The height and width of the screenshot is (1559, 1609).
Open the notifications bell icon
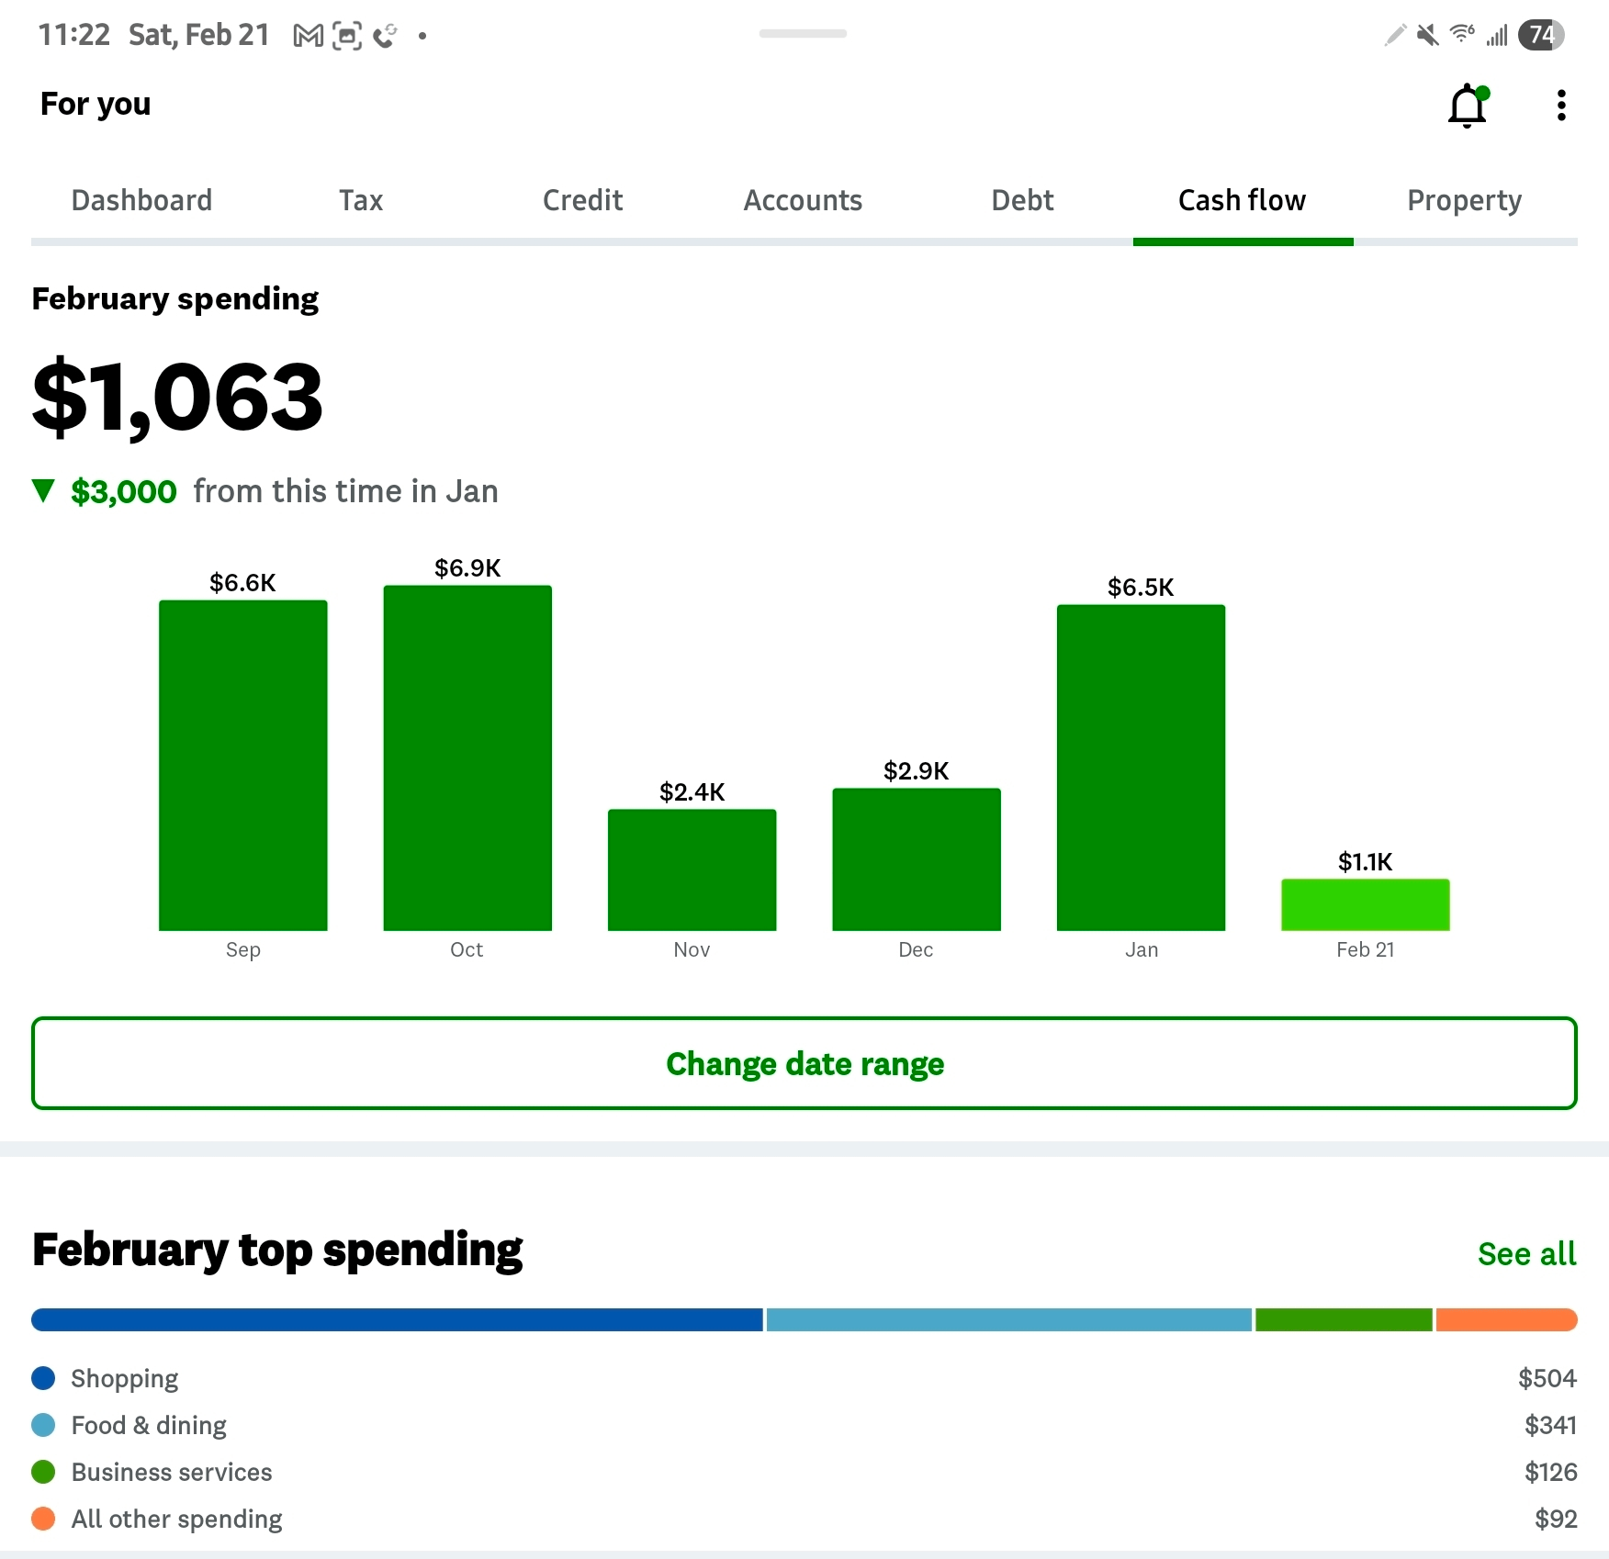click(x=1467, y=106)
